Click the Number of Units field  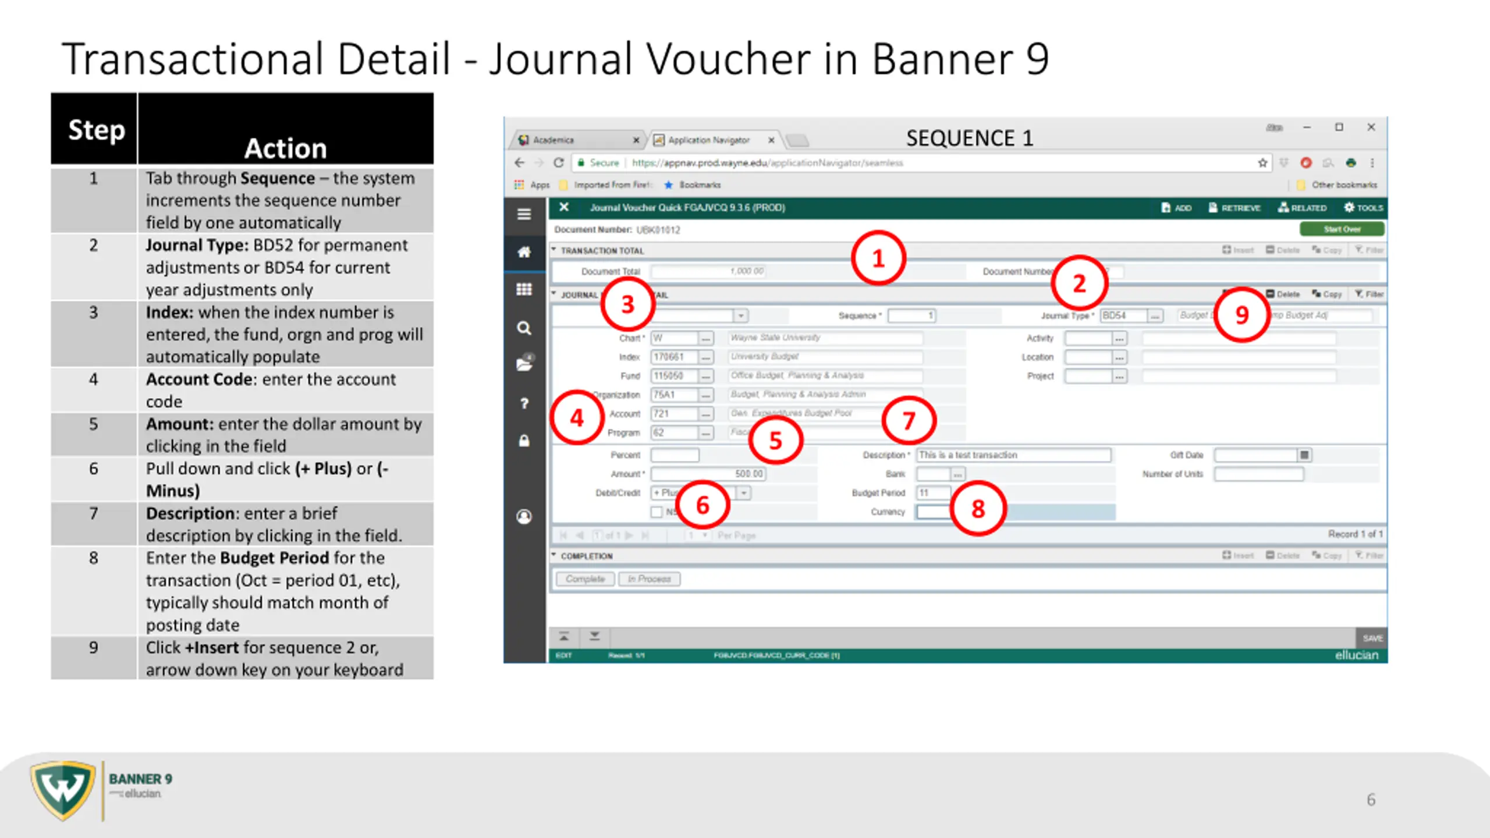1259,474
